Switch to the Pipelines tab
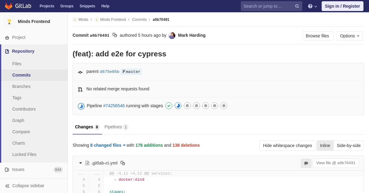369x193 pixels. [116, 127]
